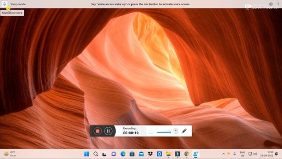The image size is (282, 159).
Task: Open Microsoft Store from the taskbar
Action: coord(132,154)
